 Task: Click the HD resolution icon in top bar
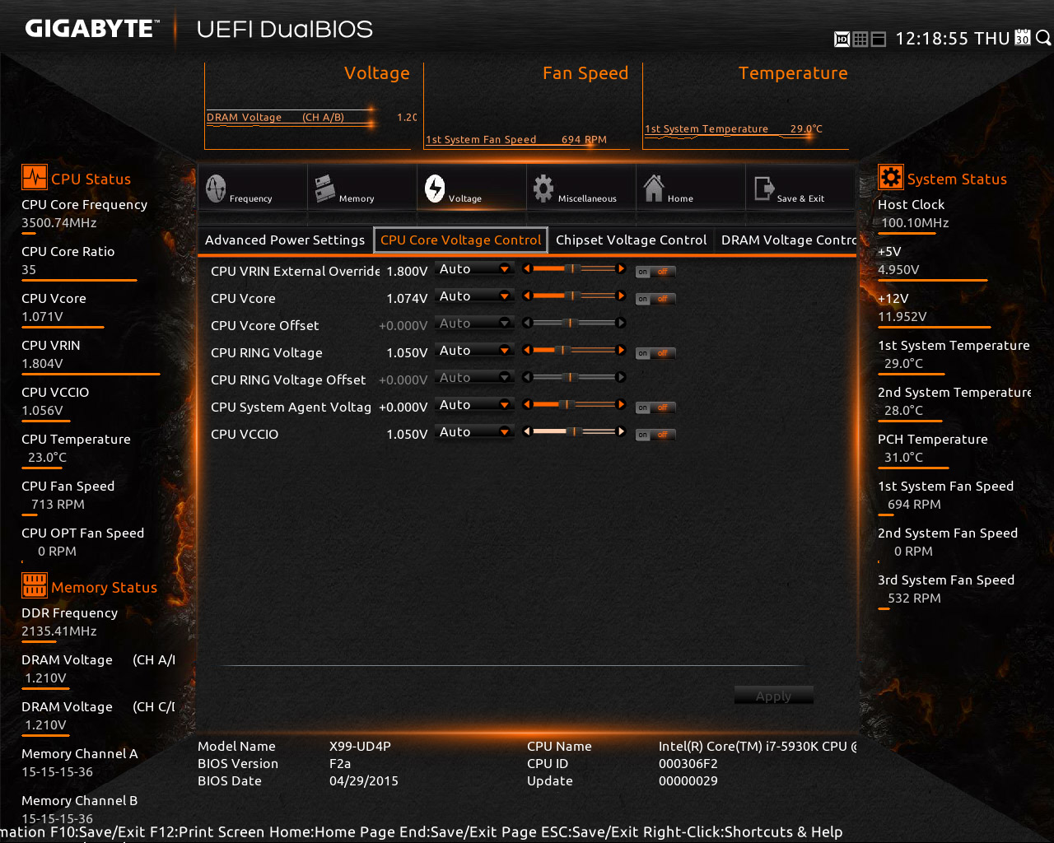tap(842, 39)
